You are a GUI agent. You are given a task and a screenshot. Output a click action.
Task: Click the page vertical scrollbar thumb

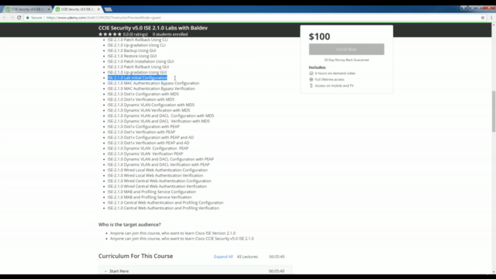494,112
